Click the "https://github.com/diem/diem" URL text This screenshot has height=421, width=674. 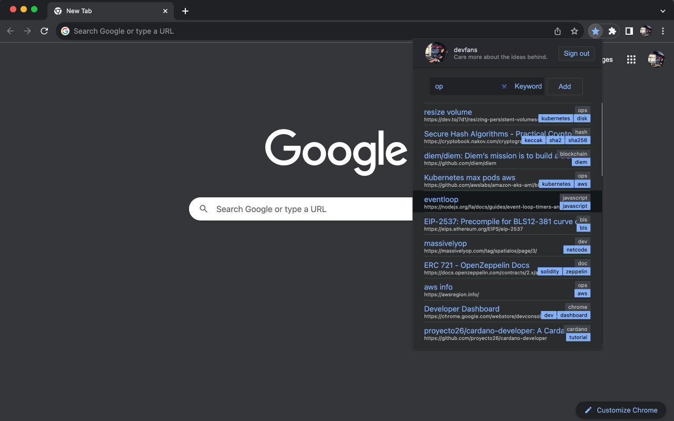460,163
